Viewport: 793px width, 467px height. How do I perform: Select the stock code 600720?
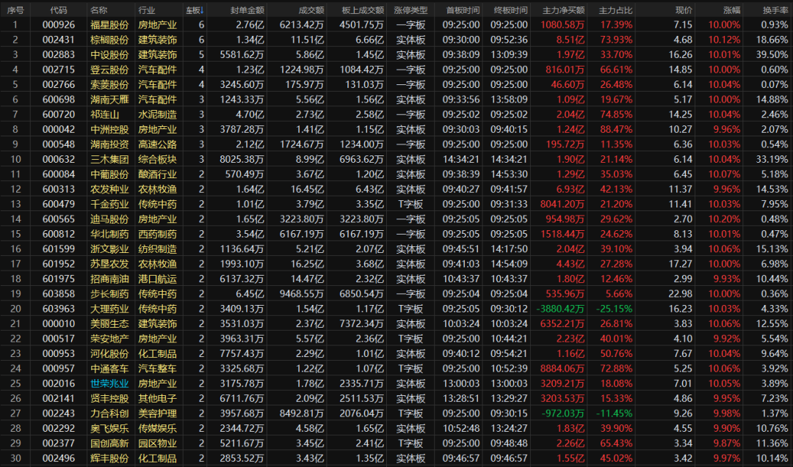pos(59,114)
